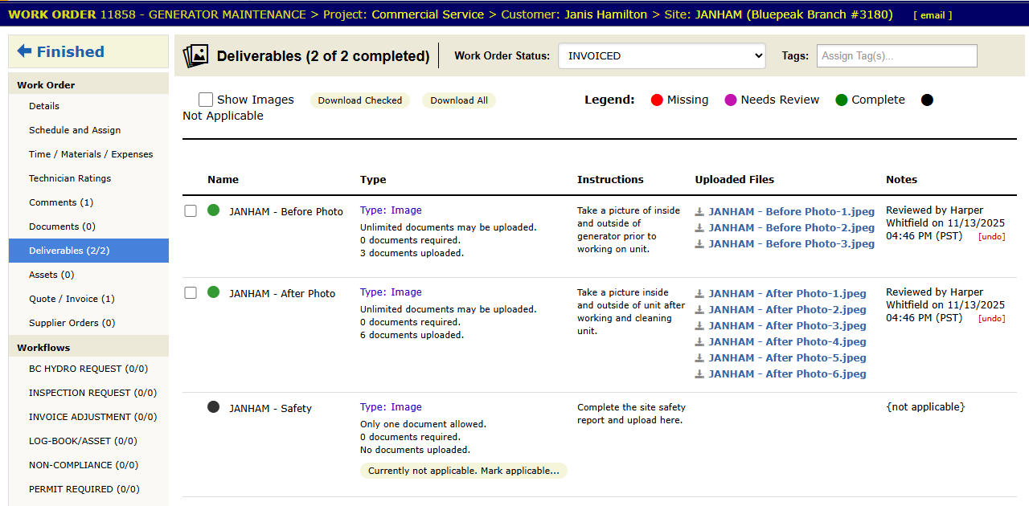Click the Name column header

(223, 180)
